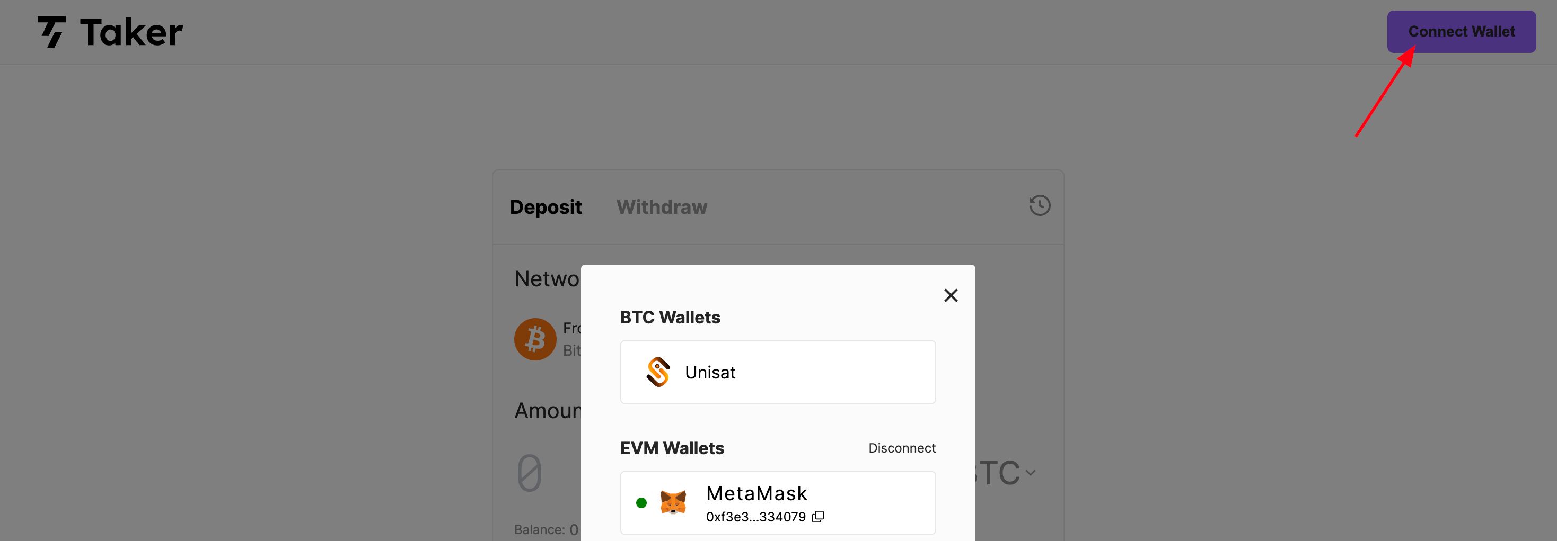Screen dimensions: 1557x541
Task: Click the Bitcoin network icon
Action: (535, 339)
